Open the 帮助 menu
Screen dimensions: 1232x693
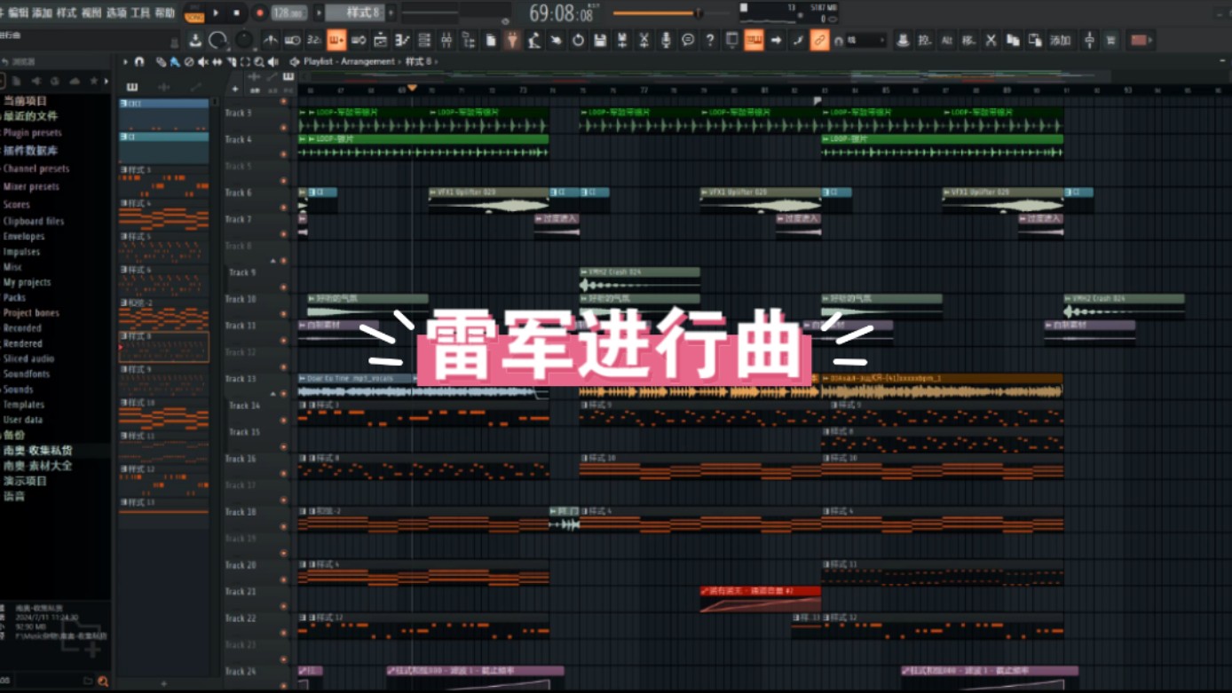click(x=165, y=13)
